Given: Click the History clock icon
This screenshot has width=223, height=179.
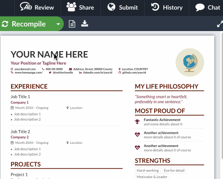Looking at the screenshot, I should click(x=155, y=7).
